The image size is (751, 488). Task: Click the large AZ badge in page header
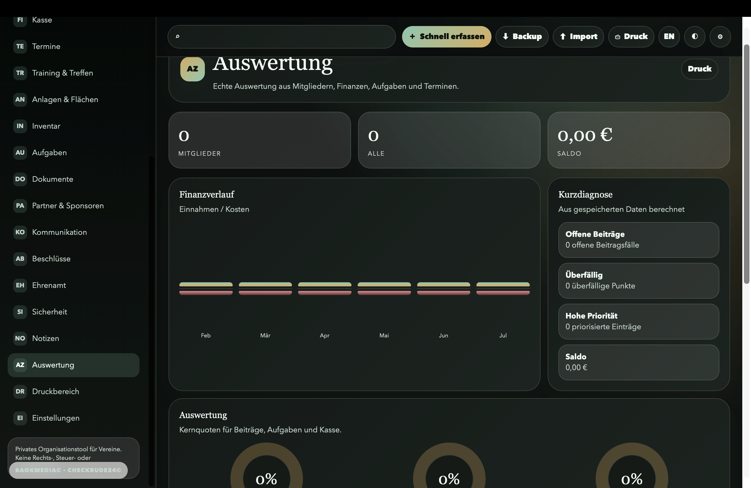click(x=193, y=69)
